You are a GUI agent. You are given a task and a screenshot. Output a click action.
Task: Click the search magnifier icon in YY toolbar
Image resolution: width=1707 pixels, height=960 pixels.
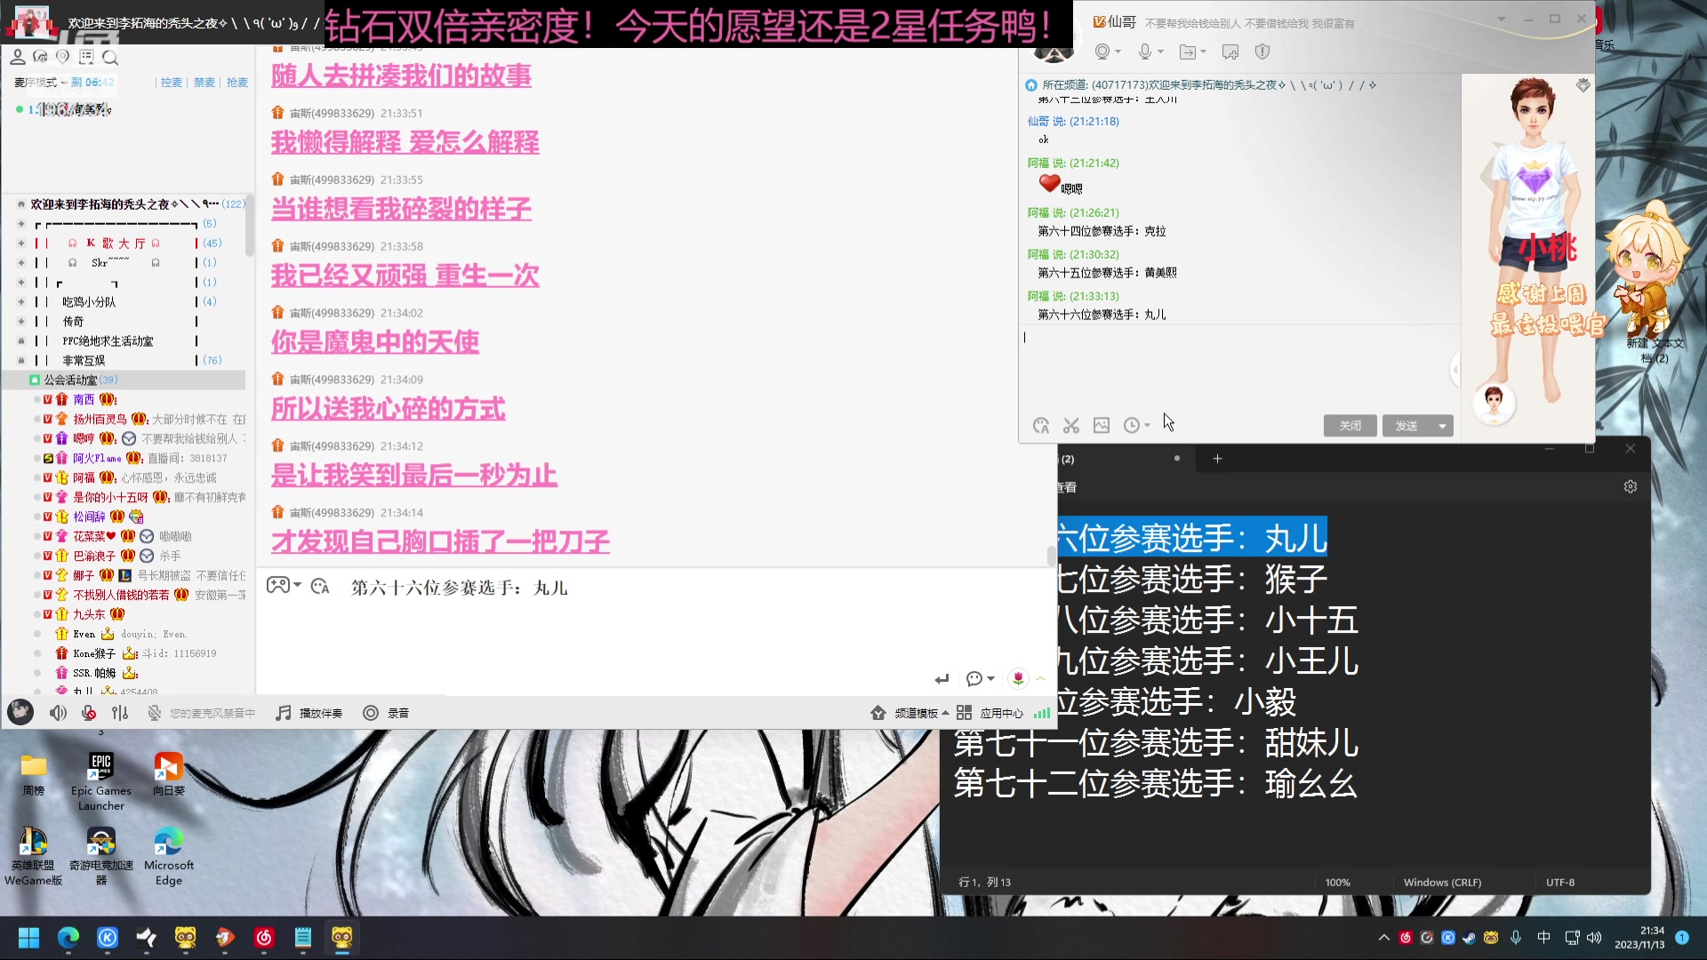[x=110, y=58]
